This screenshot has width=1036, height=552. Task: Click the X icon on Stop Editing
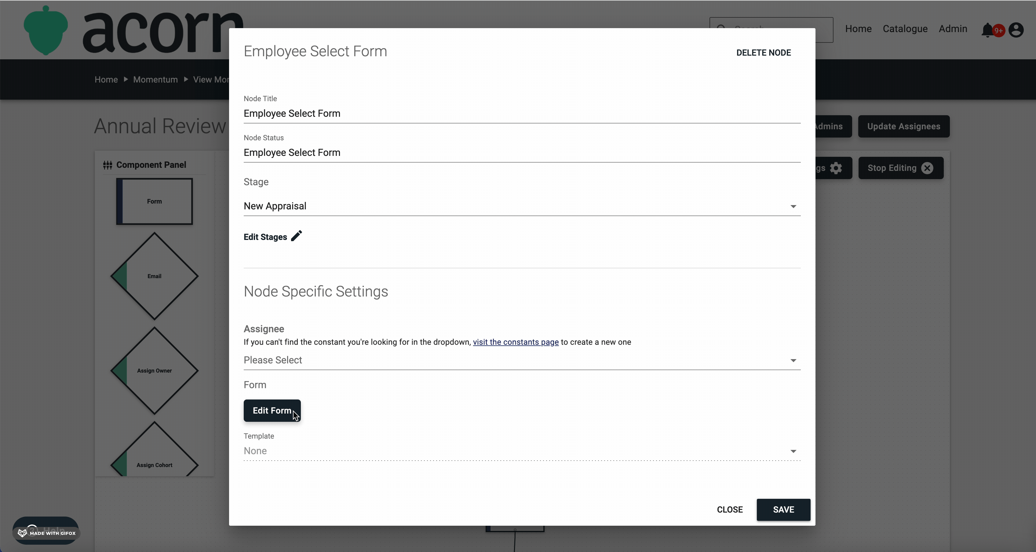pyautogui.click(x=927, y=168)
